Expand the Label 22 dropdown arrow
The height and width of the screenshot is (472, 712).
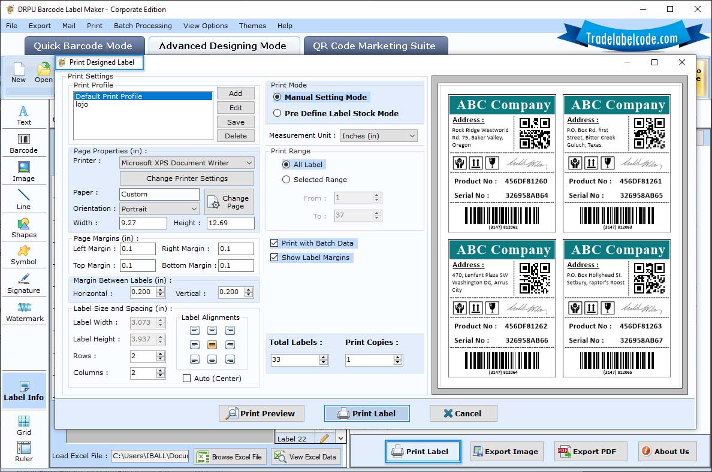(x=340, y=438)
